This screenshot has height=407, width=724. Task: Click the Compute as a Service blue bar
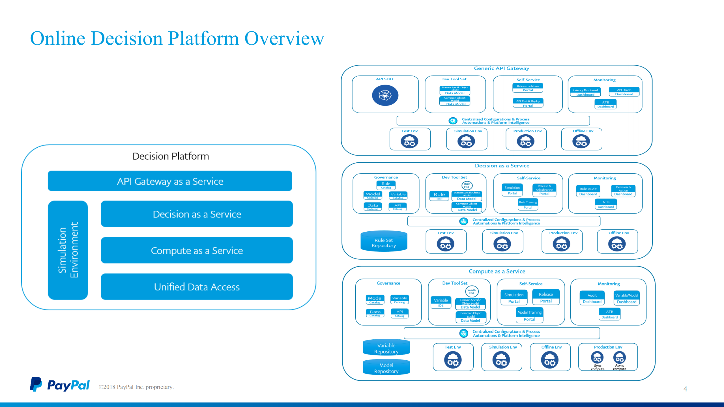click(x=197, y=250)
